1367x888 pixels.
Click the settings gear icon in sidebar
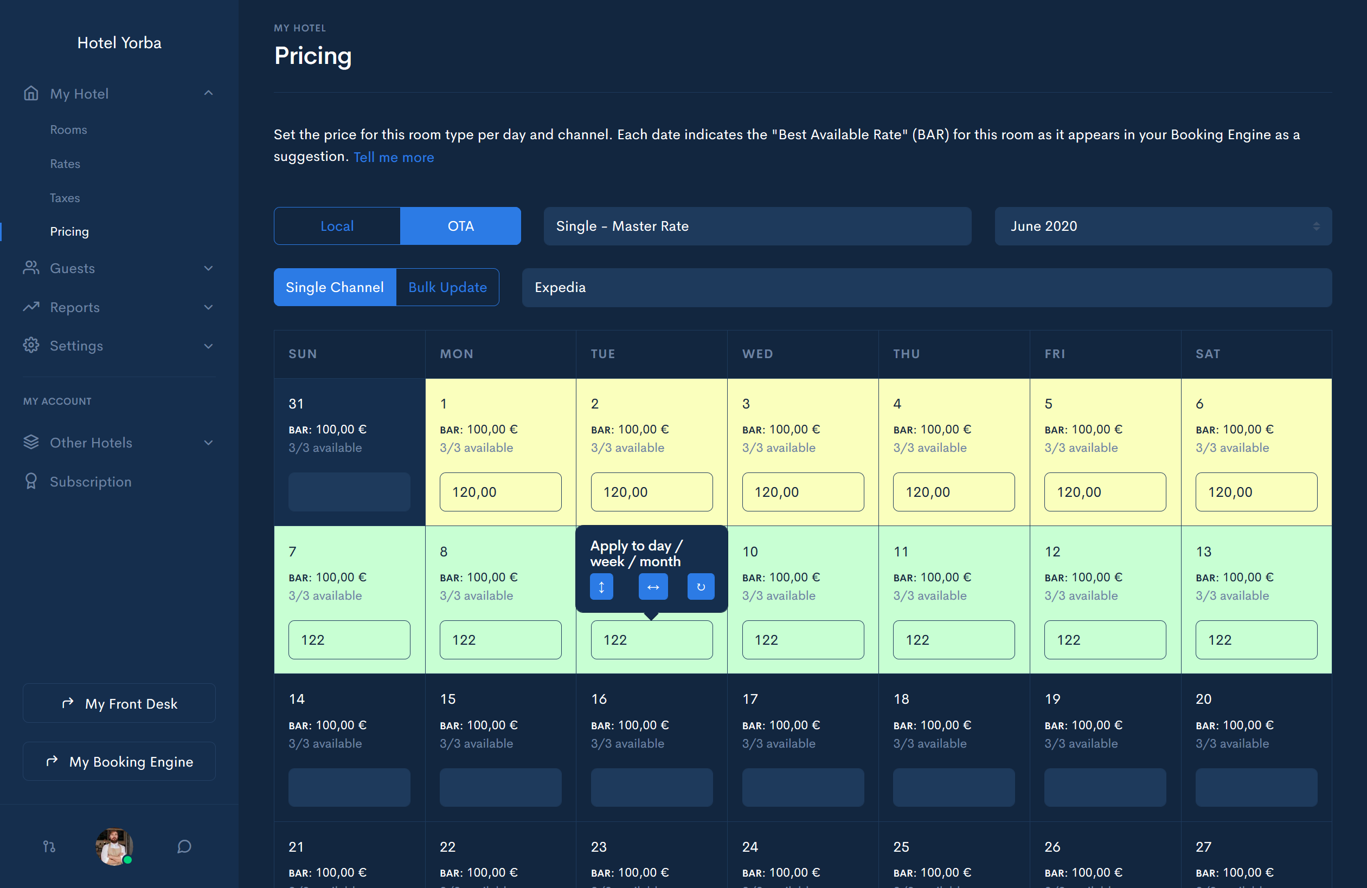point(31,346)
